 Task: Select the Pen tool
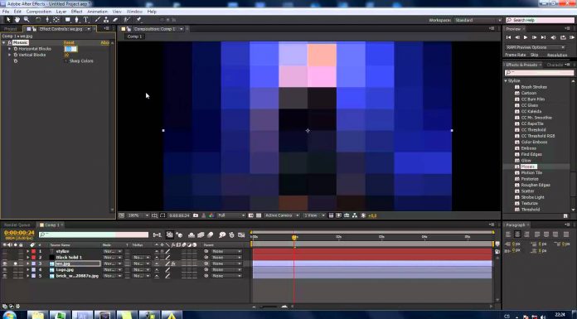click(76, 20)
